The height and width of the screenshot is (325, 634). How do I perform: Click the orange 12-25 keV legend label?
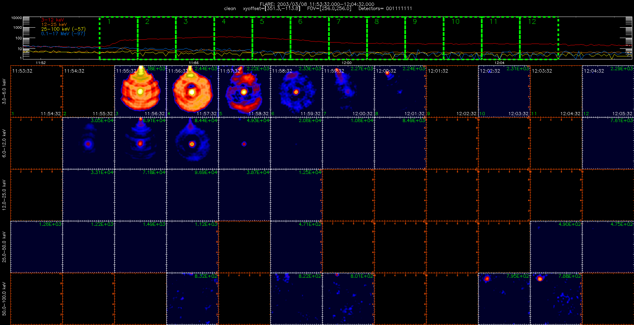tap(54, 25)
